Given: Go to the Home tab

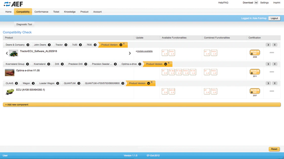Looking at the screenshot, I should [8, 12].
